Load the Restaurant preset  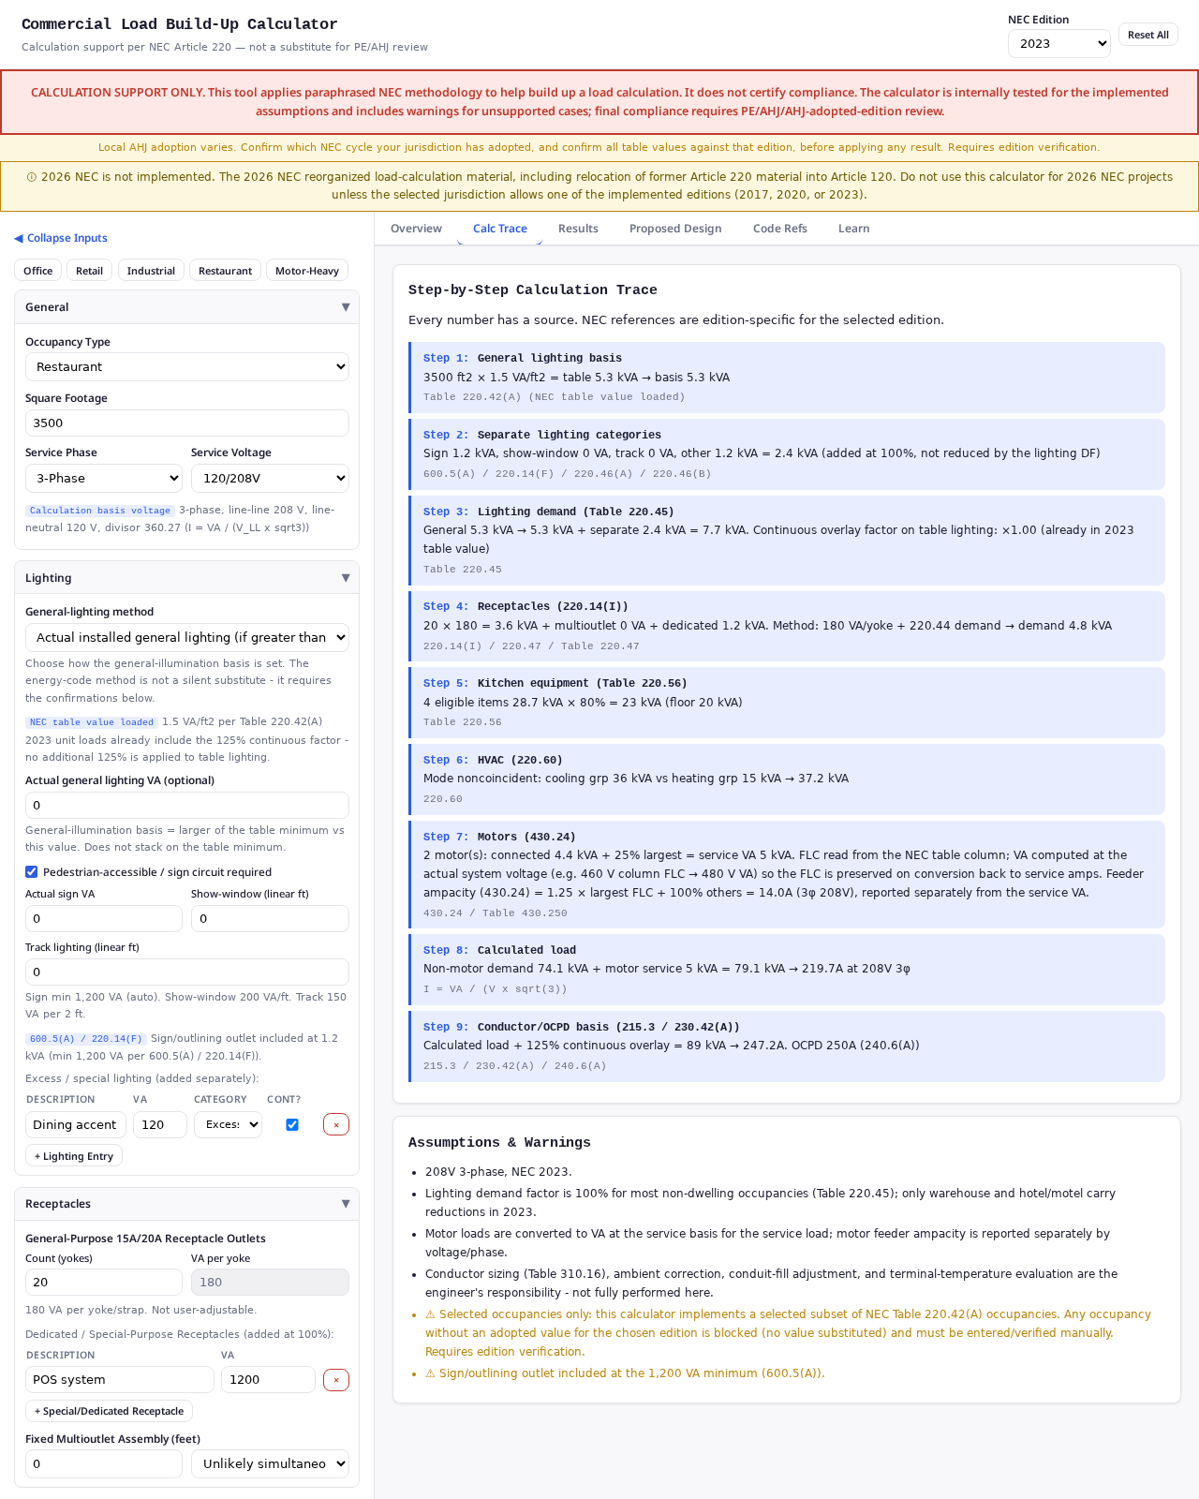tap(225, 271)
